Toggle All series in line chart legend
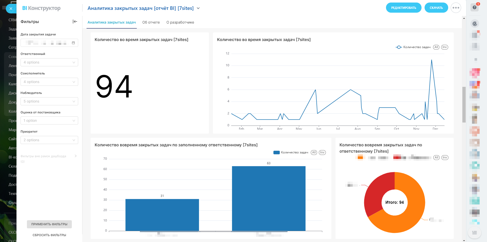 436,47
